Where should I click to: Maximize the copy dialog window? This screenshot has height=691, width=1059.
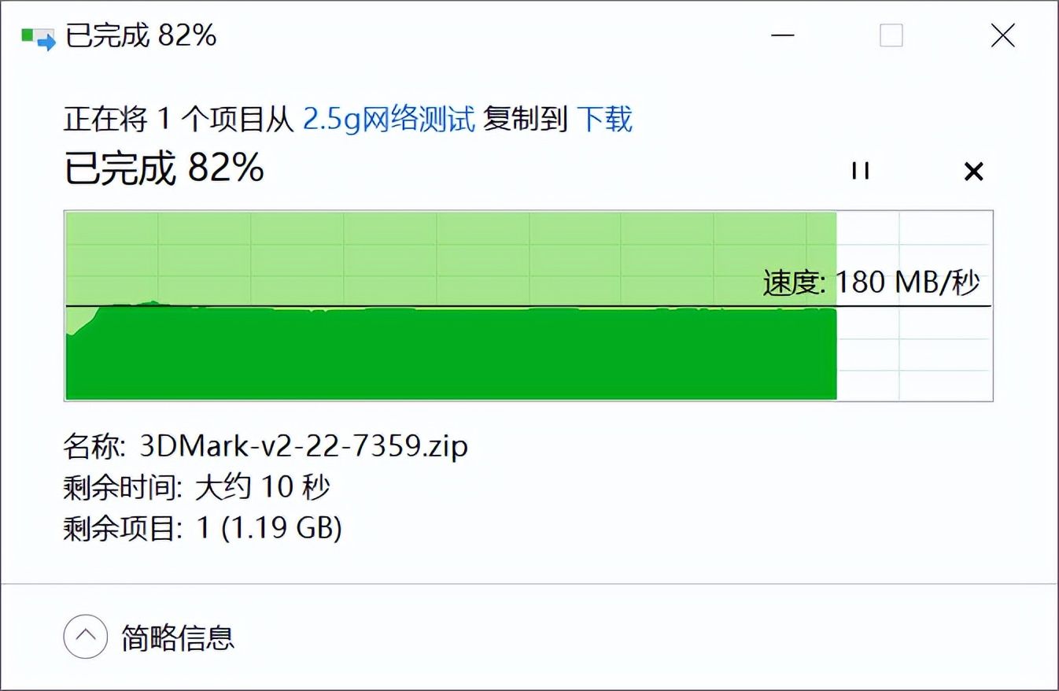(891, 35)
